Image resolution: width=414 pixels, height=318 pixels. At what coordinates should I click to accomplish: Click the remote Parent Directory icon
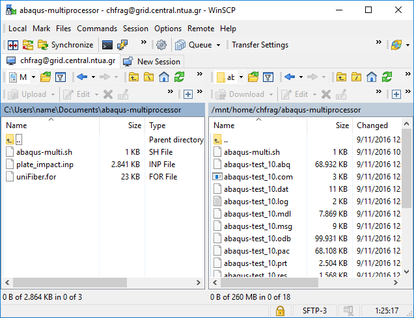(x=341, y=77)
